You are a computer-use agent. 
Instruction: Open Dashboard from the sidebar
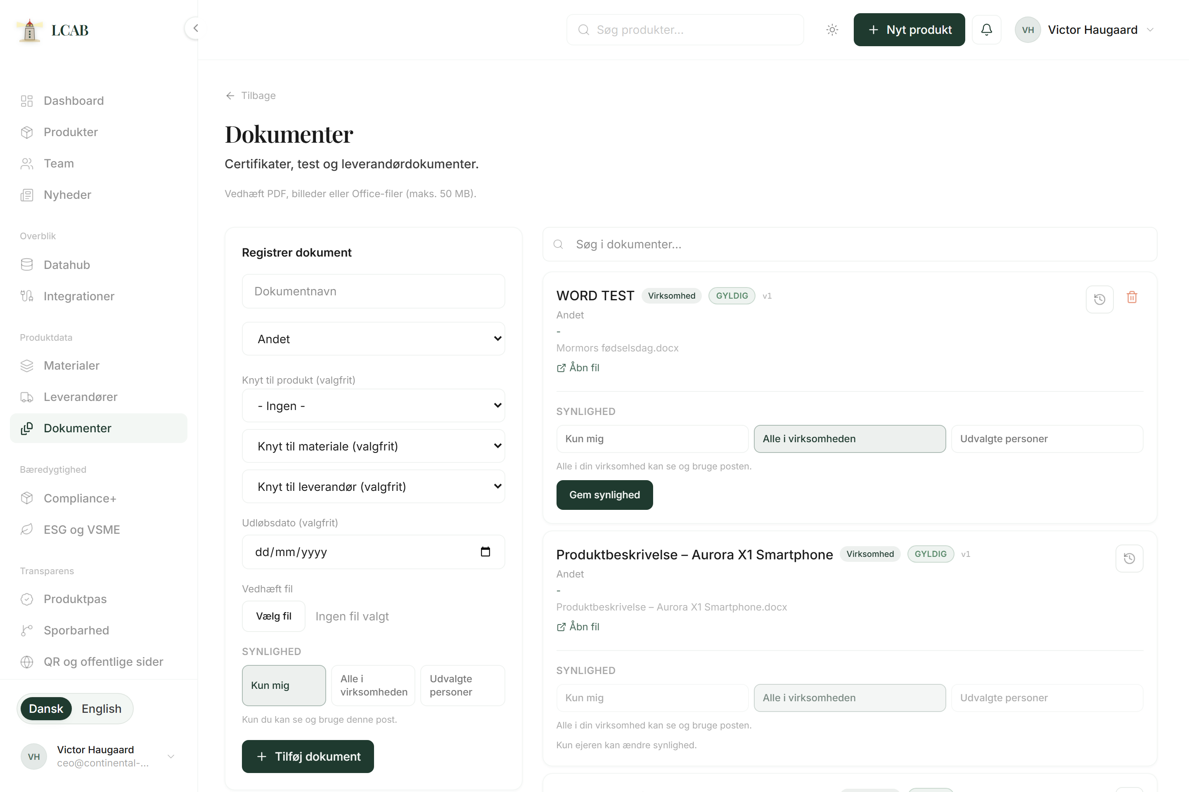coord(99,101)
